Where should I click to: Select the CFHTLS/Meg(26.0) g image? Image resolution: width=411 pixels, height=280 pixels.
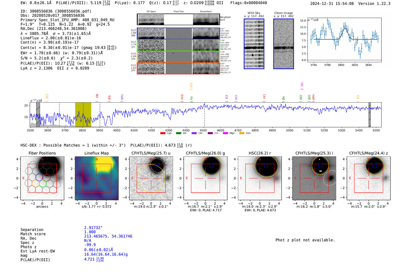[x=206, y=178]
